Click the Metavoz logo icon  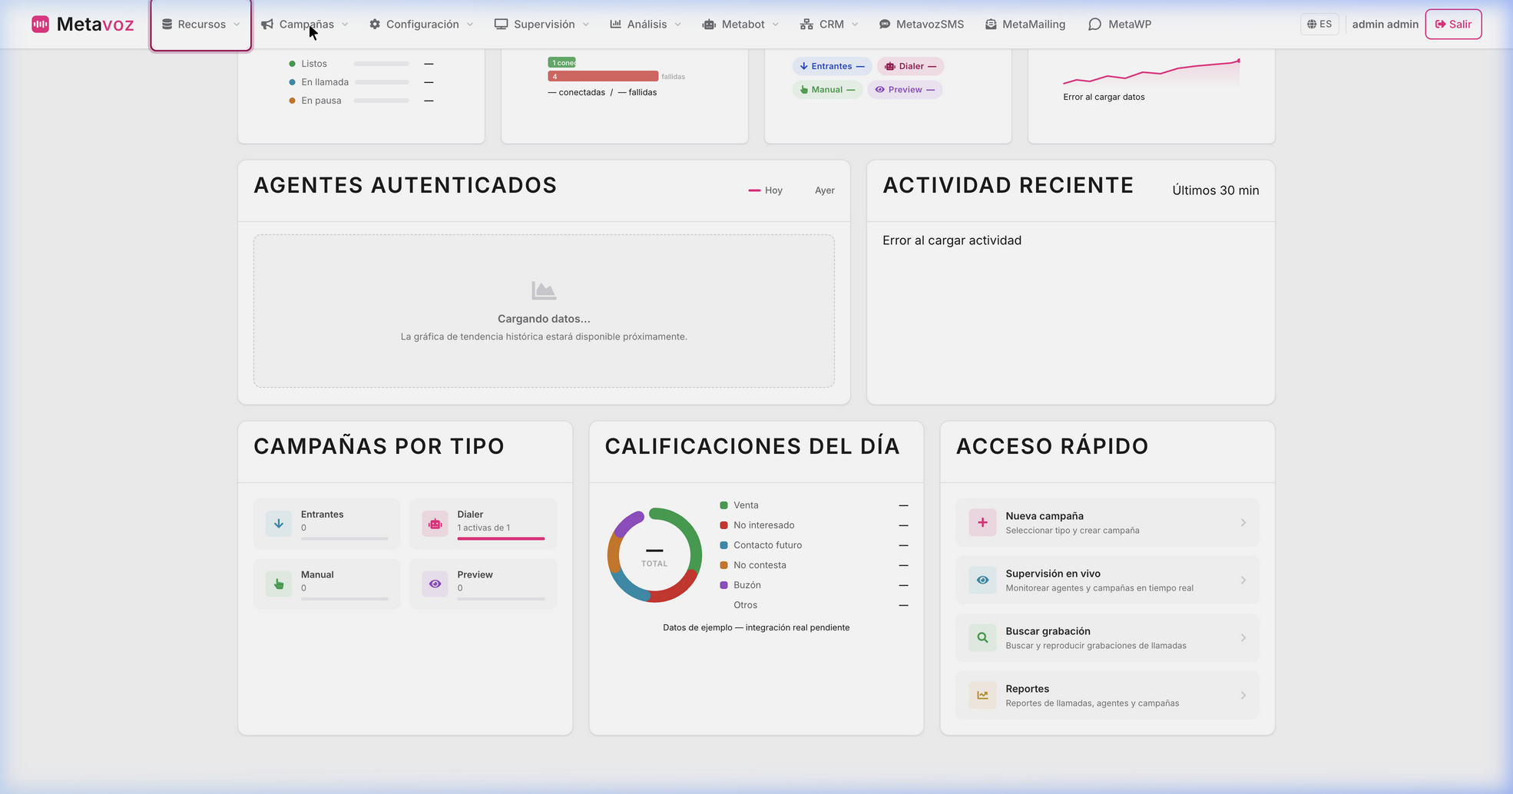[40, 25]
